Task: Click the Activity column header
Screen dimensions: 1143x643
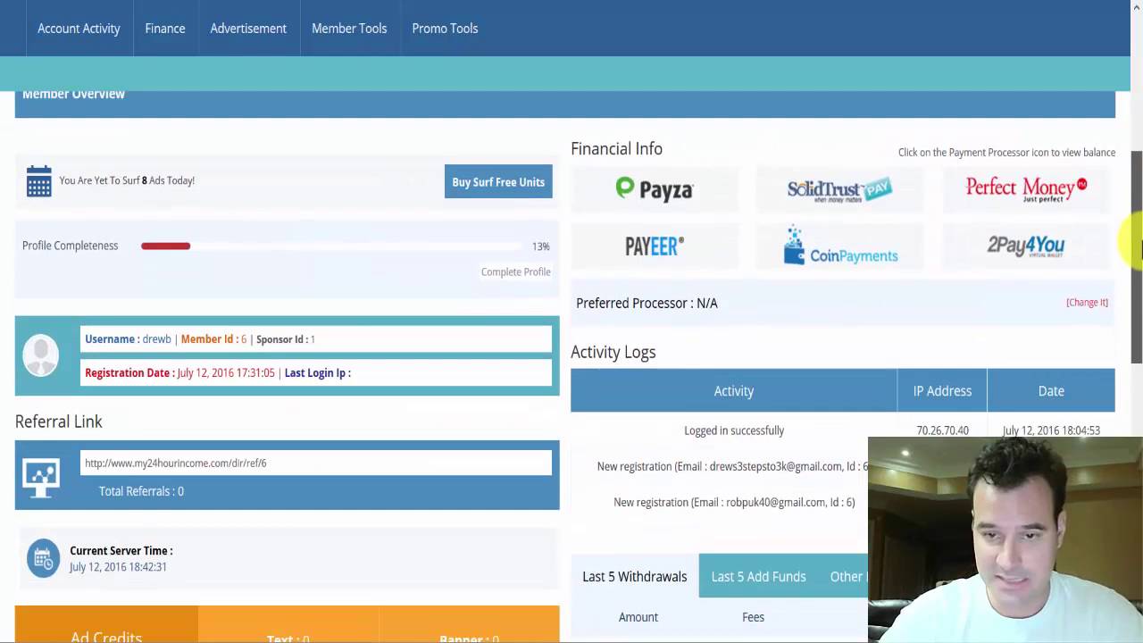Action: pyautogui.click(x=734, y=390)
